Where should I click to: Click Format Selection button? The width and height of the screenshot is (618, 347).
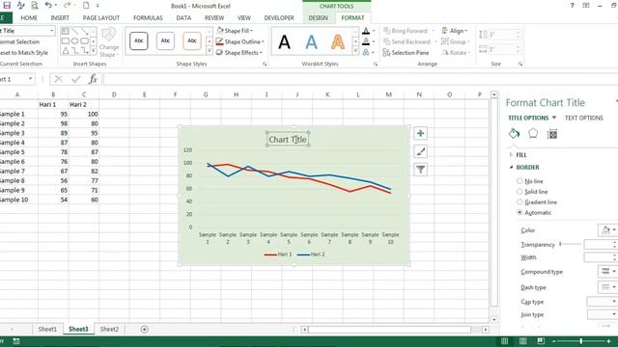pos(19,41)
